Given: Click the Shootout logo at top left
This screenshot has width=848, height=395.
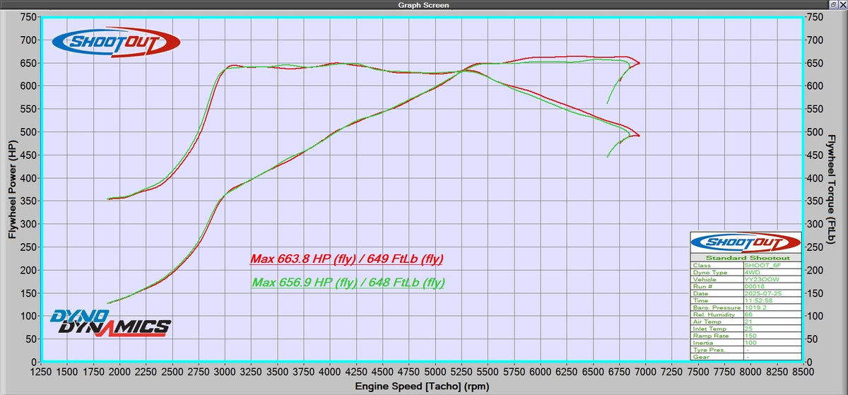Looking at the screenshot, I should [117, 42].
